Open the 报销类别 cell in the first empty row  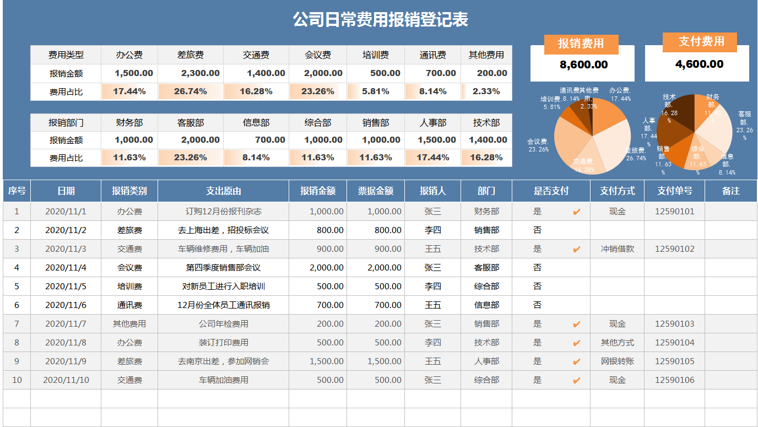click(130, 398)
